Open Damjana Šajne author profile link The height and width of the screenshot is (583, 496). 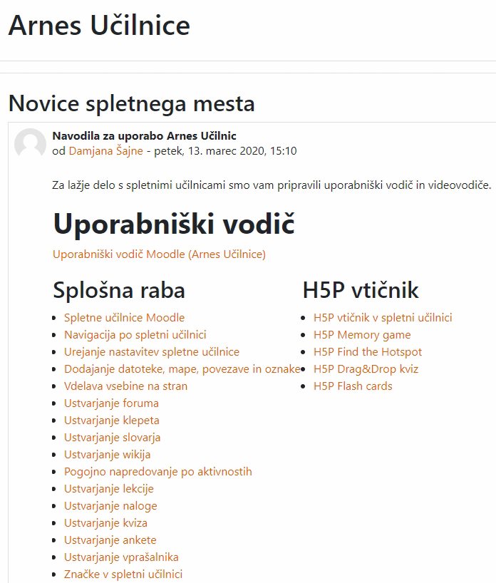[106, 151]
